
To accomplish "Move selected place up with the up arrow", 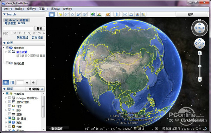I will point(27,83).
